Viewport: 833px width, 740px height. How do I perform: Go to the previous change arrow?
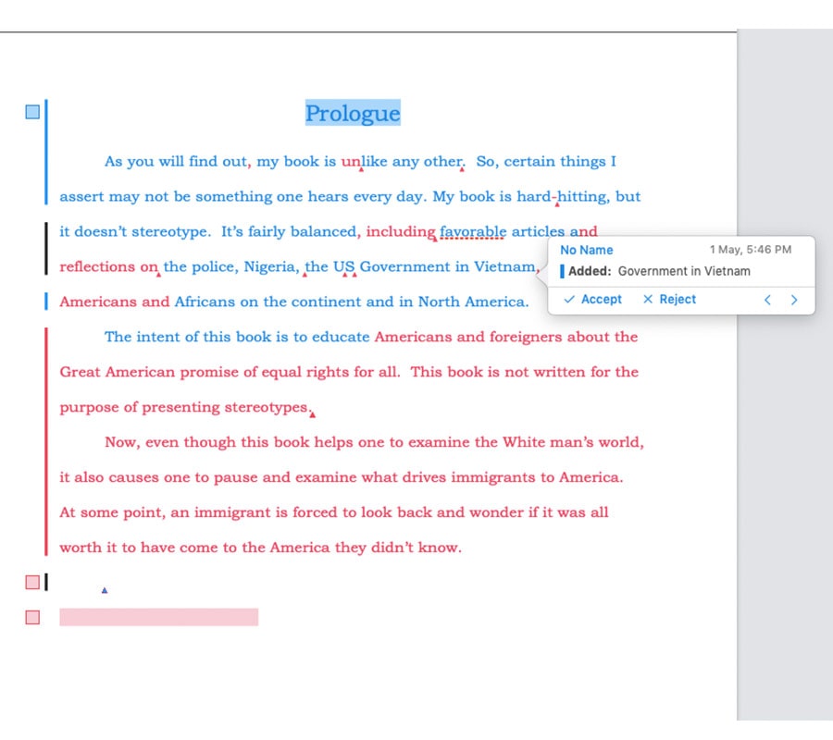coord(767,300)
